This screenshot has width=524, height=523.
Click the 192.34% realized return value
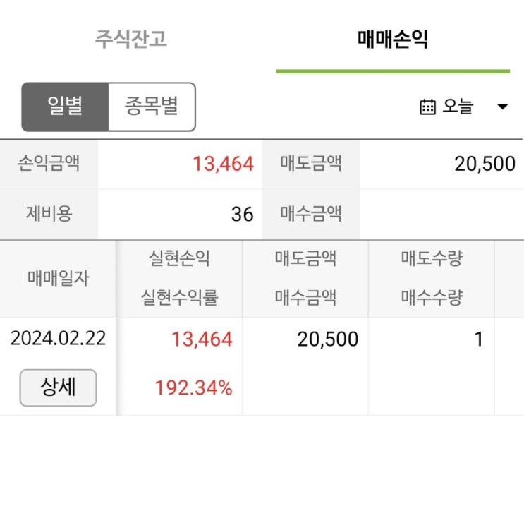(194, 387)
